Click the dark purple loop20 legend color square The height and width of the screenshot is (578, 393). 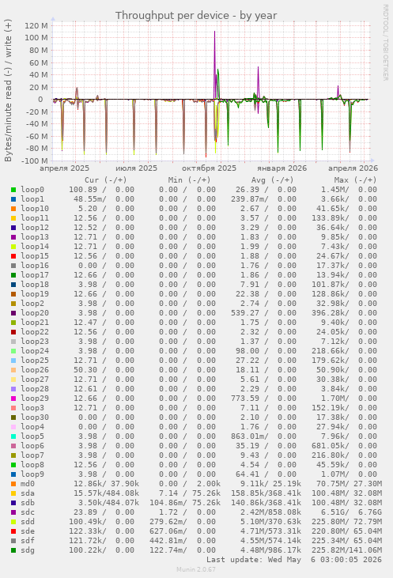[13, 313]
